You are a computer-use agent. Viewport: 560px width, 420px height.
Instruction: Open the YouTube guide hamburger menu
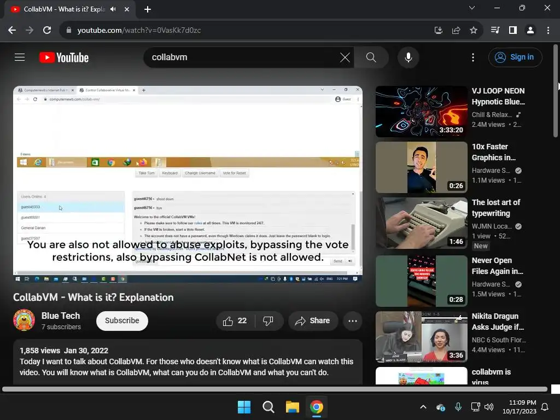pos(20,57)
